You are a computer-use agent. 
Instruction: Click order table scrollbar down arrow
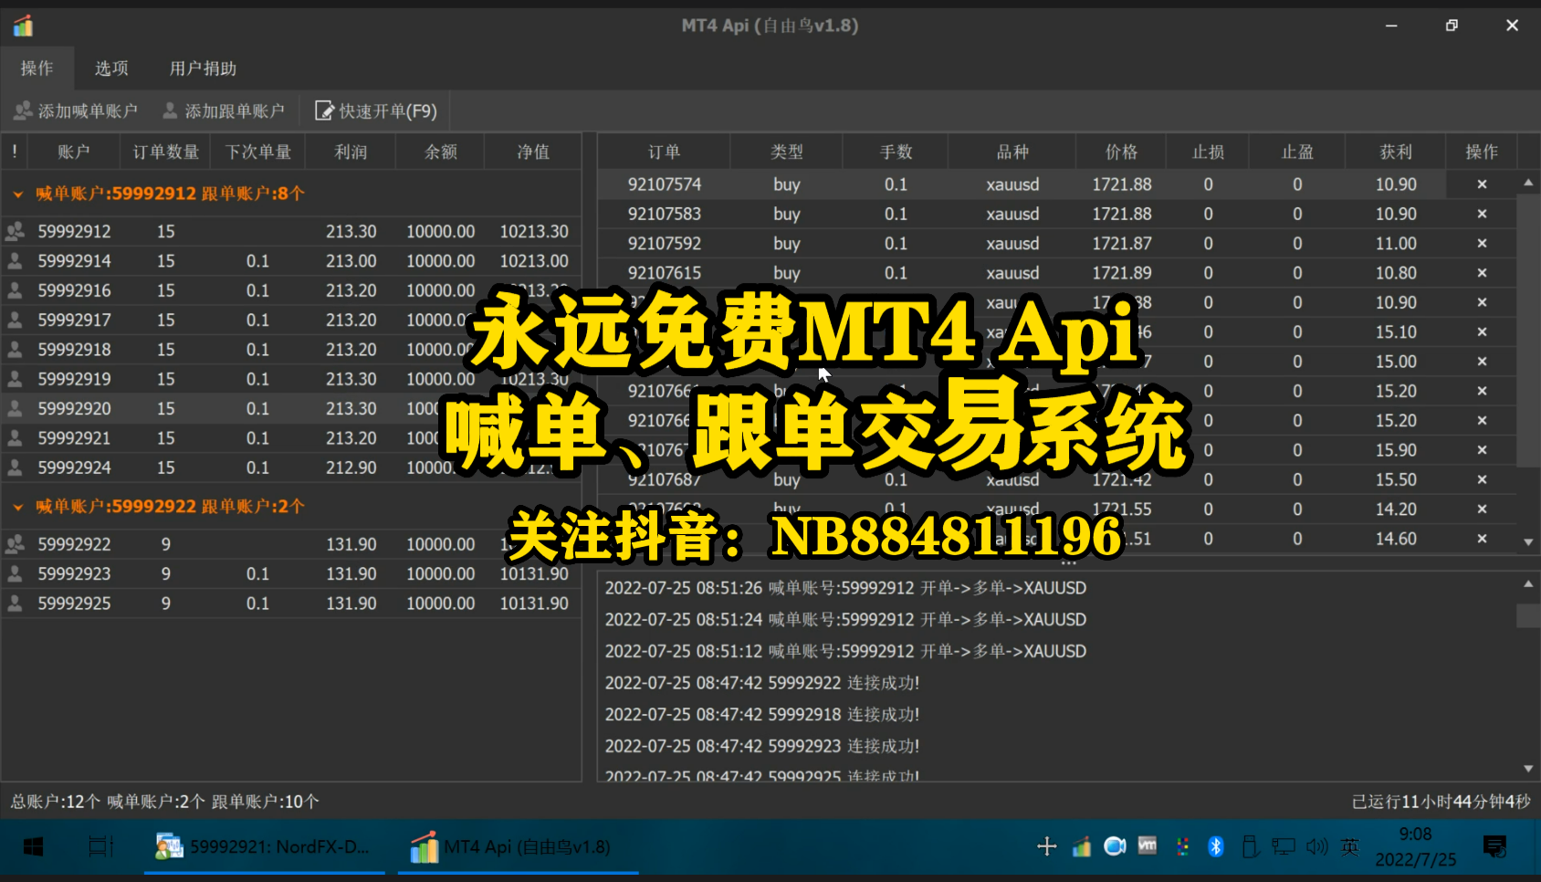click(1528, 542)
